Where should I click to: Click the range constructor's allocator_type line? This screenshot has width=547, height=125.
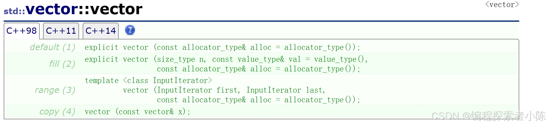(258, 100)
